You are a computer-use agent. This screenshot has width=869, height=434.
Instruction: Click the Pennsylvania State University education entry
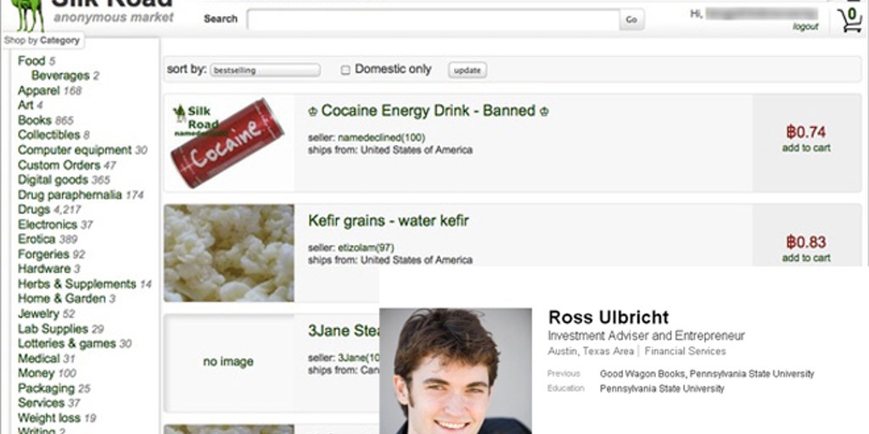(662, 388)
